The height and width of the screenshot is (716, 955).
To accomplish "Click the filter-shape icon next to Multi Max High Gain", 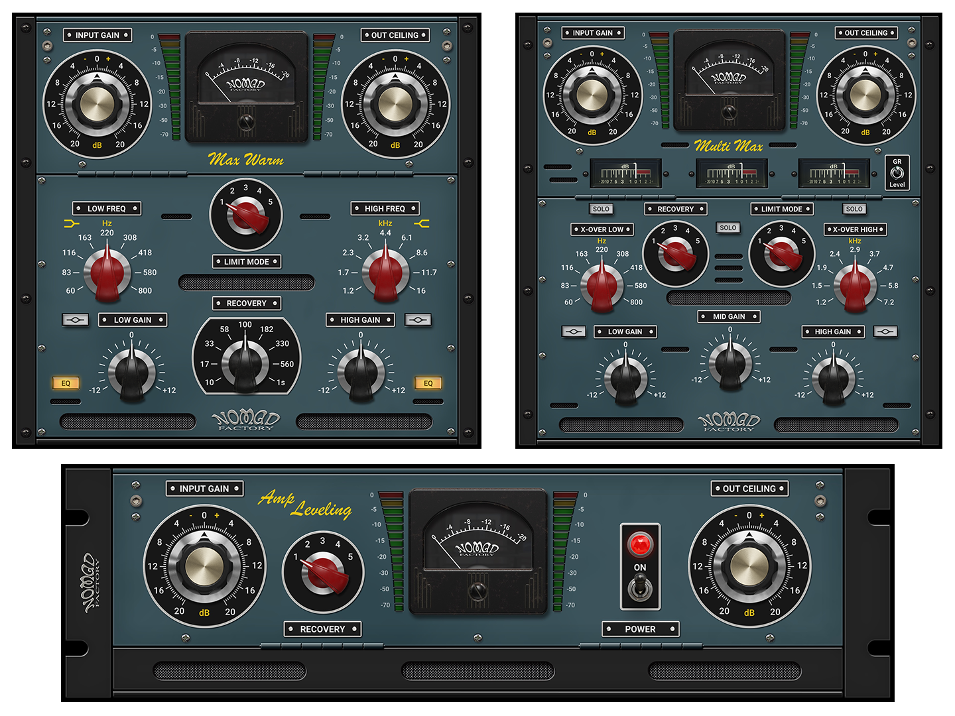I will coord(885,331).
